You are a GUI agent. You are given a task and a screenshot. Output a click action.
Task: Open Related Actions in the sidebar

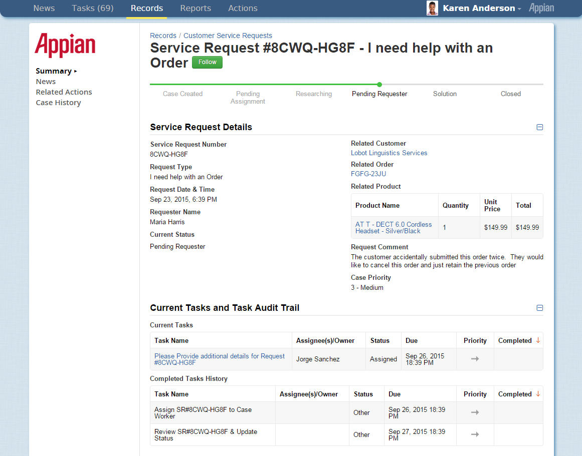pyautogui.click(x=64, y=92)
